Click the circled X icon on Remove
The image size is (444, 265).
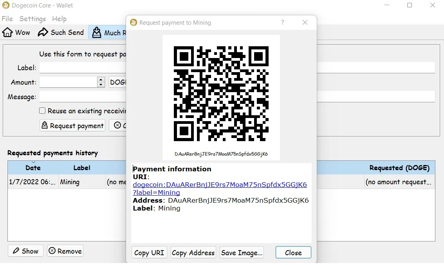[53, 250]
